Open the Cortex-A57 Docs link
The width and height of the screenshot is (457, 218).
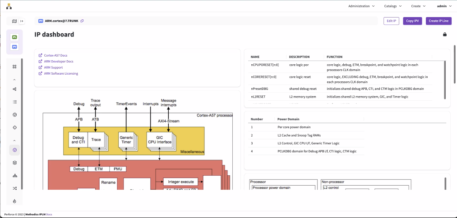(x=55, y=55)
